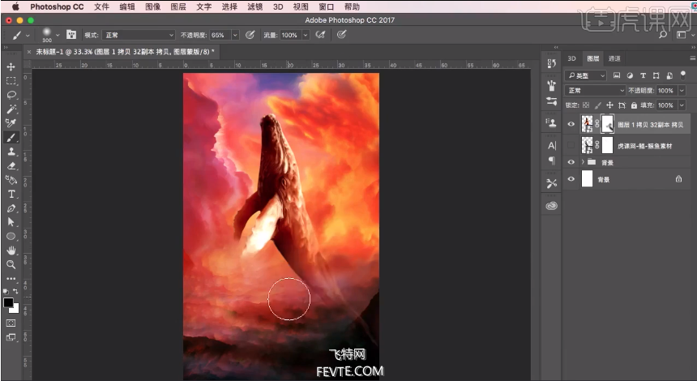
Task: Open the 图像 menu
Action: [x=152, y=6]
